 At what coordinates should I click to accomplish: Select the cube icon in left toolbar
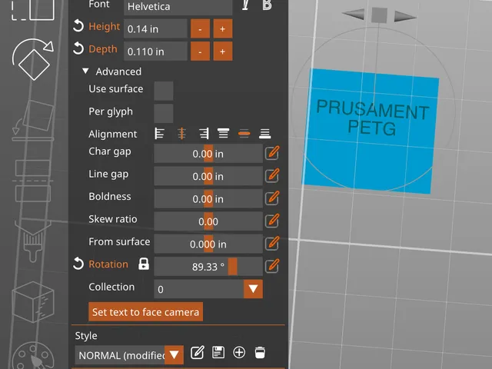(33, 302)
